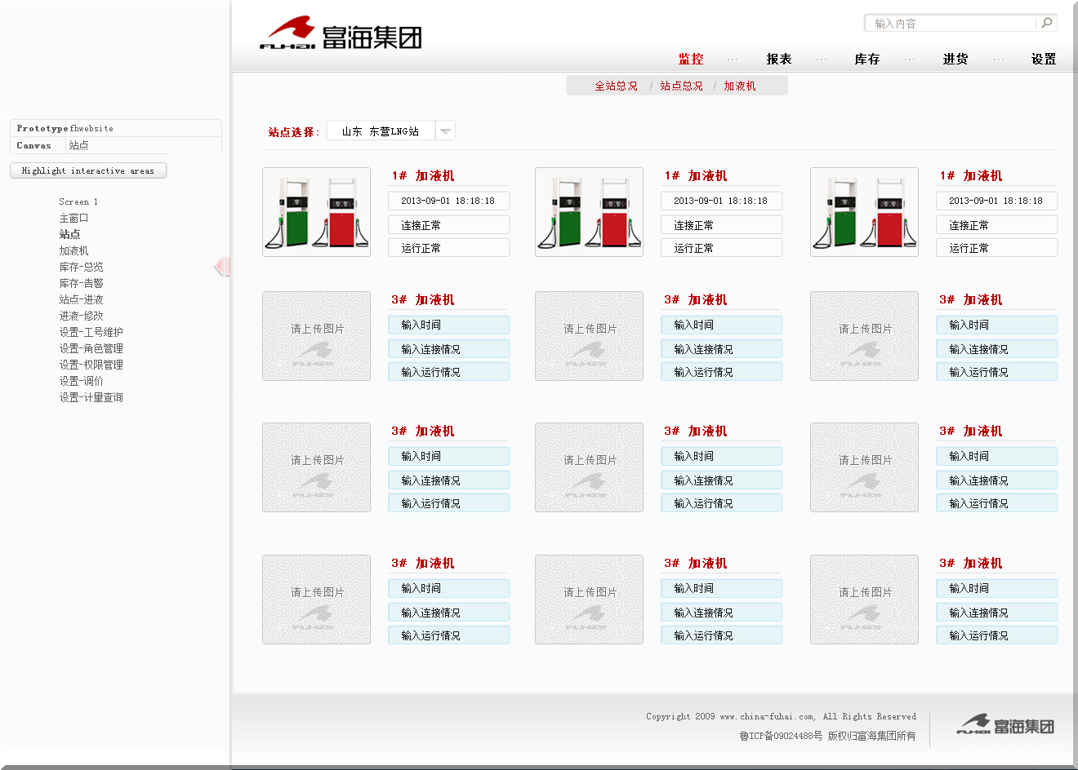Open the 监控 menu tab
The image size is (1078, 770).
click(691, 59)
